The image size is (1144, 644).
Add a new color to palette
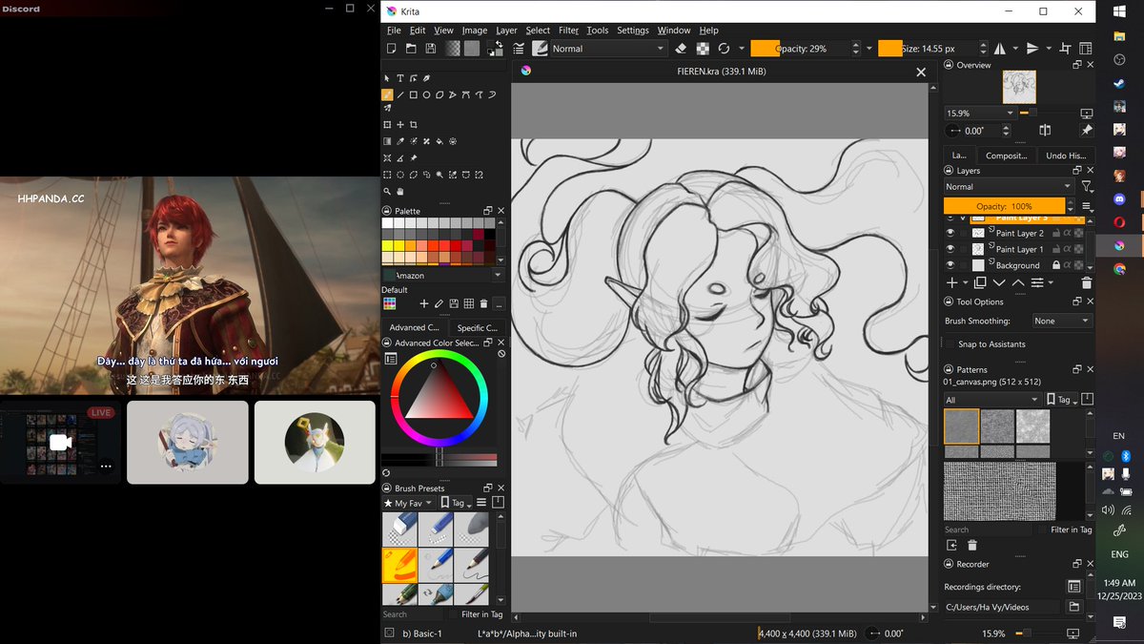pyautogui.click(x=424, y=303)
